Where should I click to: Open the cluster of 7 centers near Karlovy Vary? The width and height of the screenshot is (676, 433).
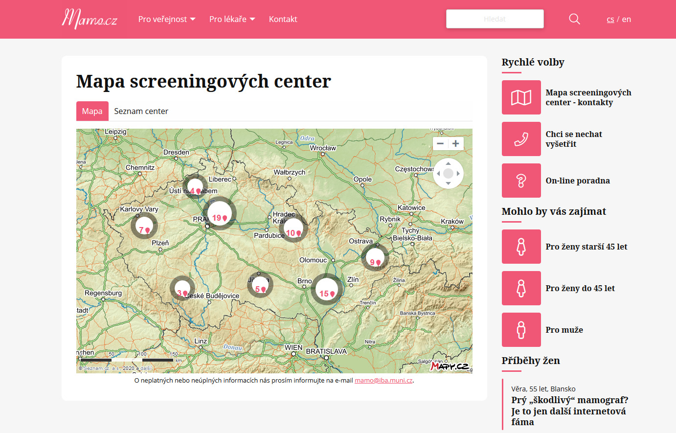pos(144,226)
